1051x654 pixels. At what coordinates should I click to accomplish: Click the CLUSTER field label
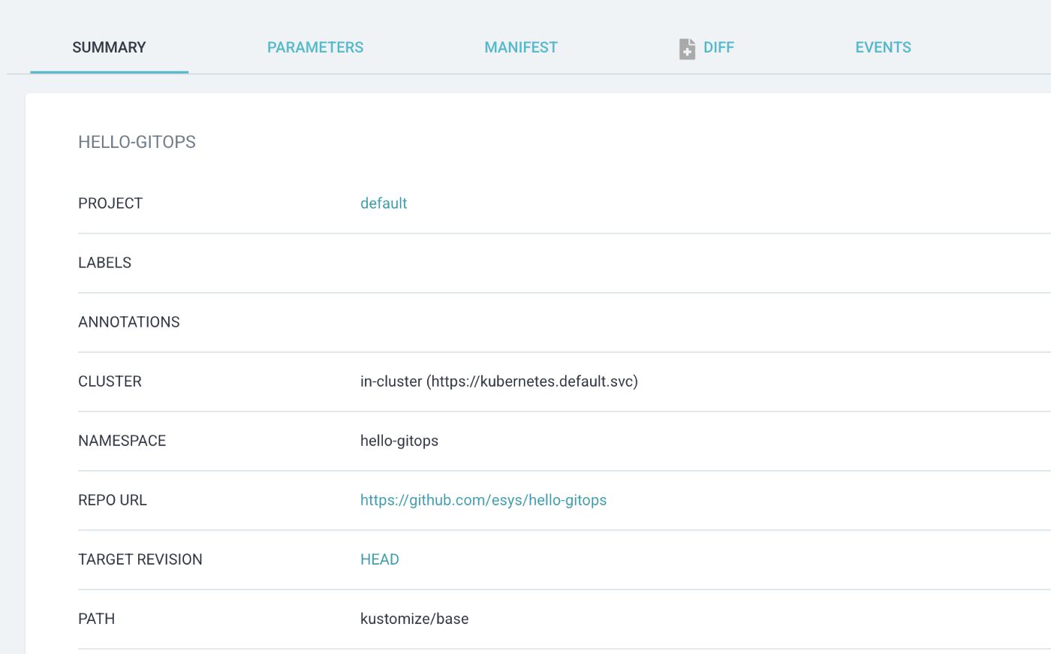(110, 381)
